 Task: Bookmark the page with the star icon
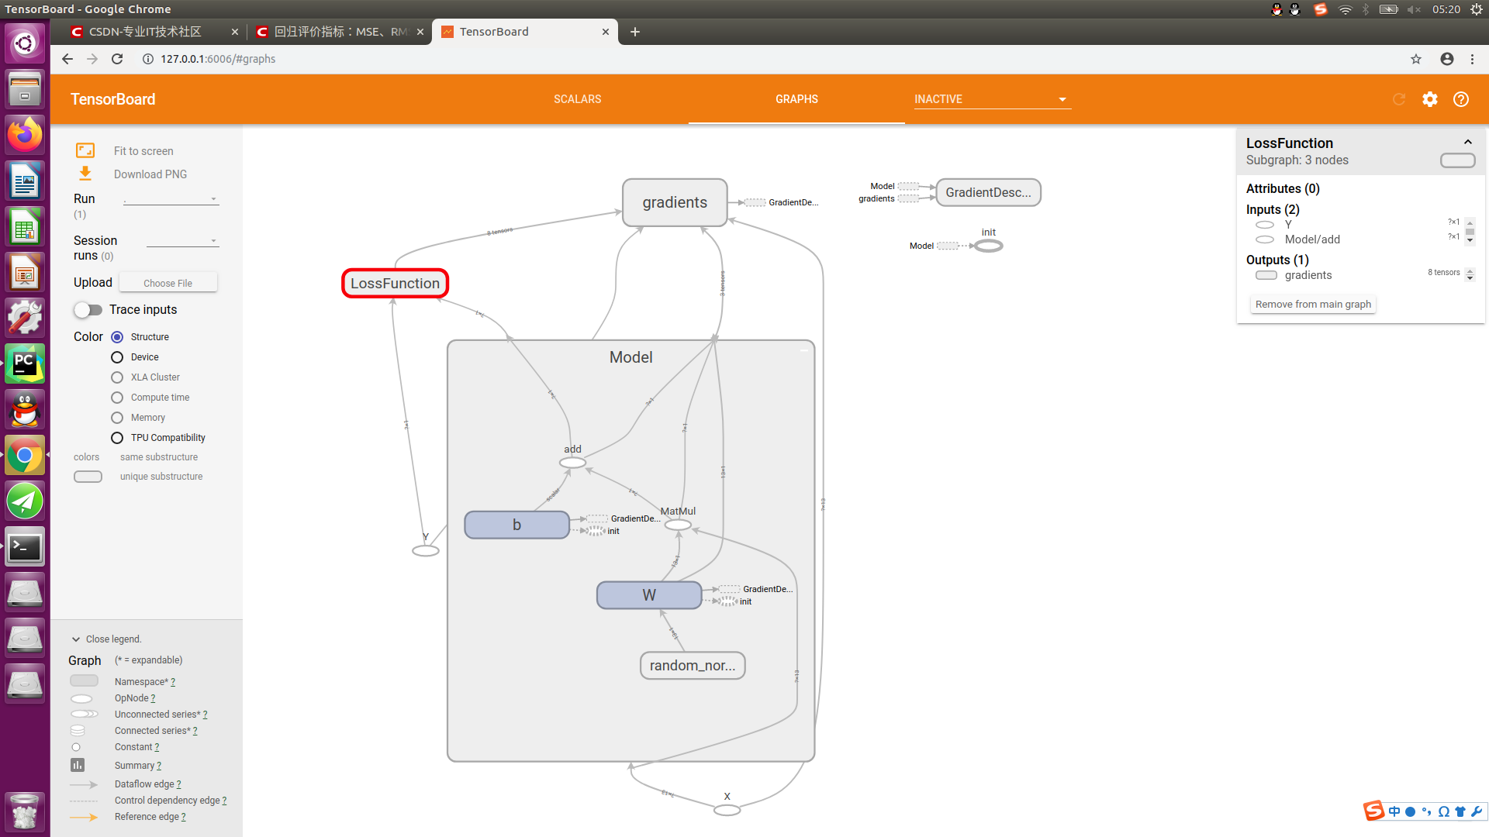point(1416,59)
